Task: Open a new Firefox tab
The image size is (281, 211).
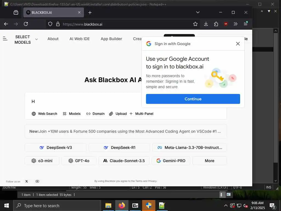Action: [x=90, y=12]
